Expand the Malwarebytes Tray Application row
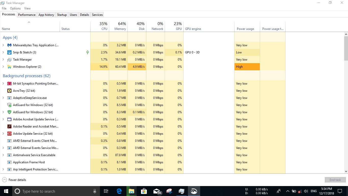Viewport: 348px width, 196px height. point(3,45)
